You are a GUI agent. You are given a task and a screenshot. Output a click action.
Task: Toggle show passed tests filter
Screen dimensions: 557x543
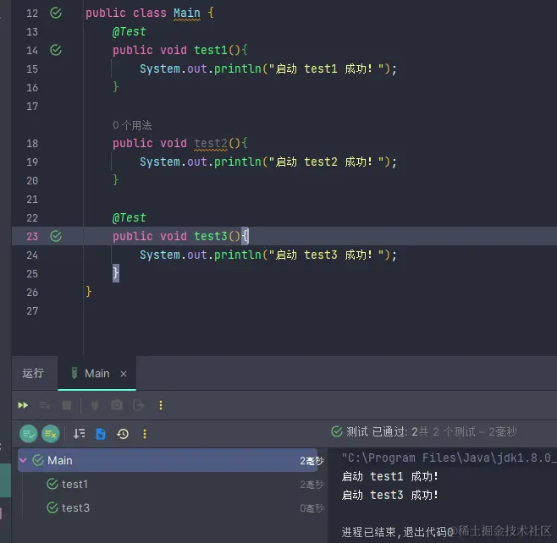(29, 434)
